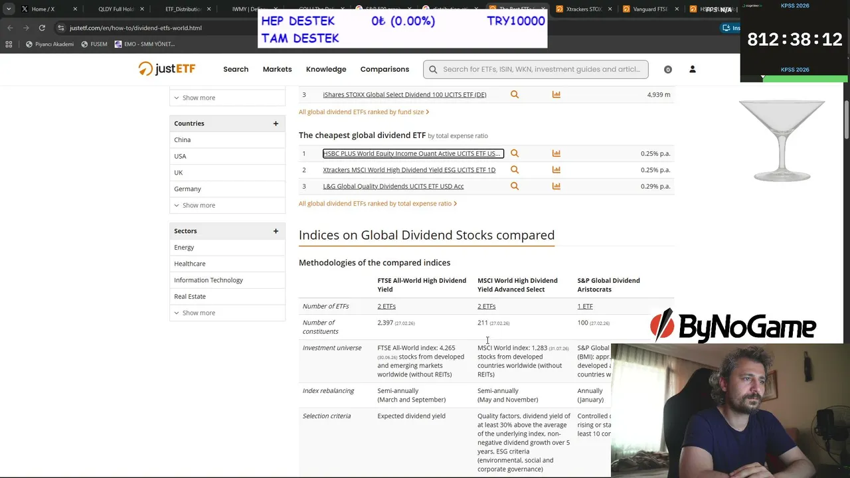
Task: Click the magnifier icon for HSBC PLUS World Equity
Action: 515,153
